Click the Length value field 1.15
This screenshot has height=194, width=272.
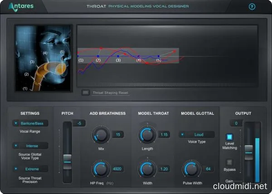(x=164, y=135)
